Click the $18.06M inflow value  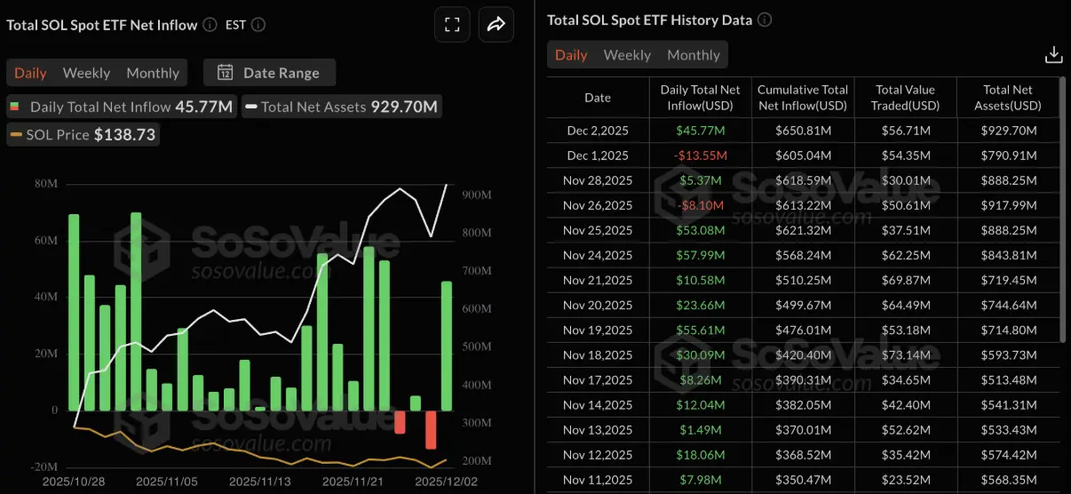(701, 454)
